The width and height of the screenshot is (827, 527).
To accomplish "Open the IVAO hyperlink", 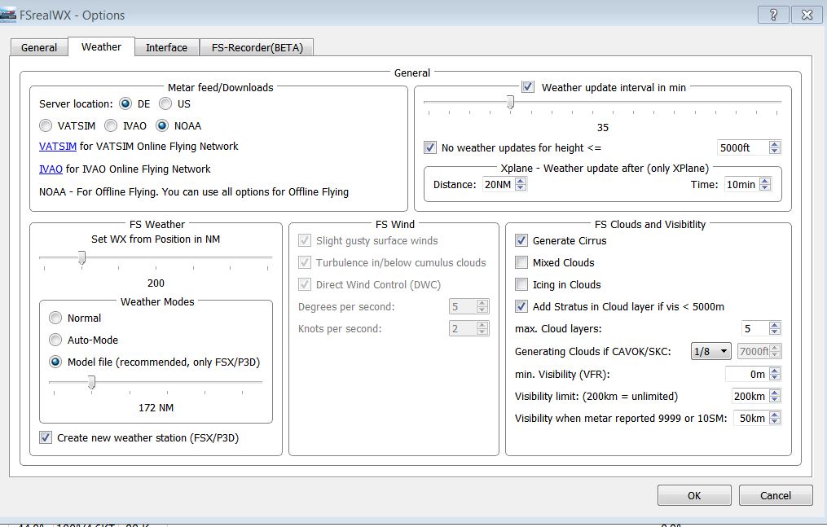I will point(51,169).
